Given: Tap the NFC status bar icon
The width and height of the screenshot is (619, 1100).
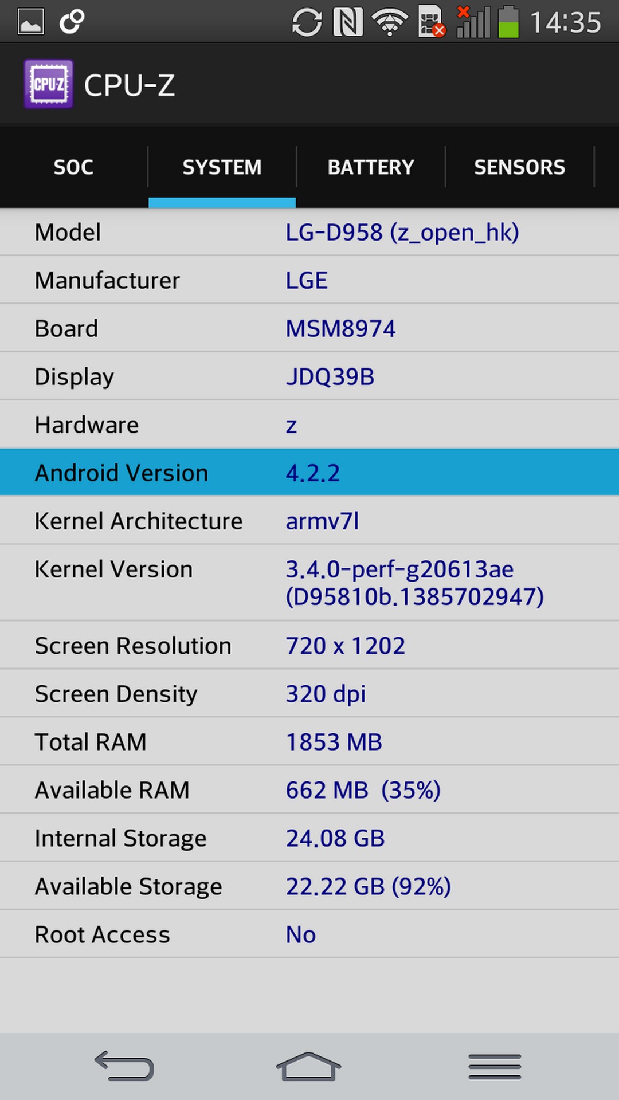Looking at the screenshot, I should tap(348, 22).
